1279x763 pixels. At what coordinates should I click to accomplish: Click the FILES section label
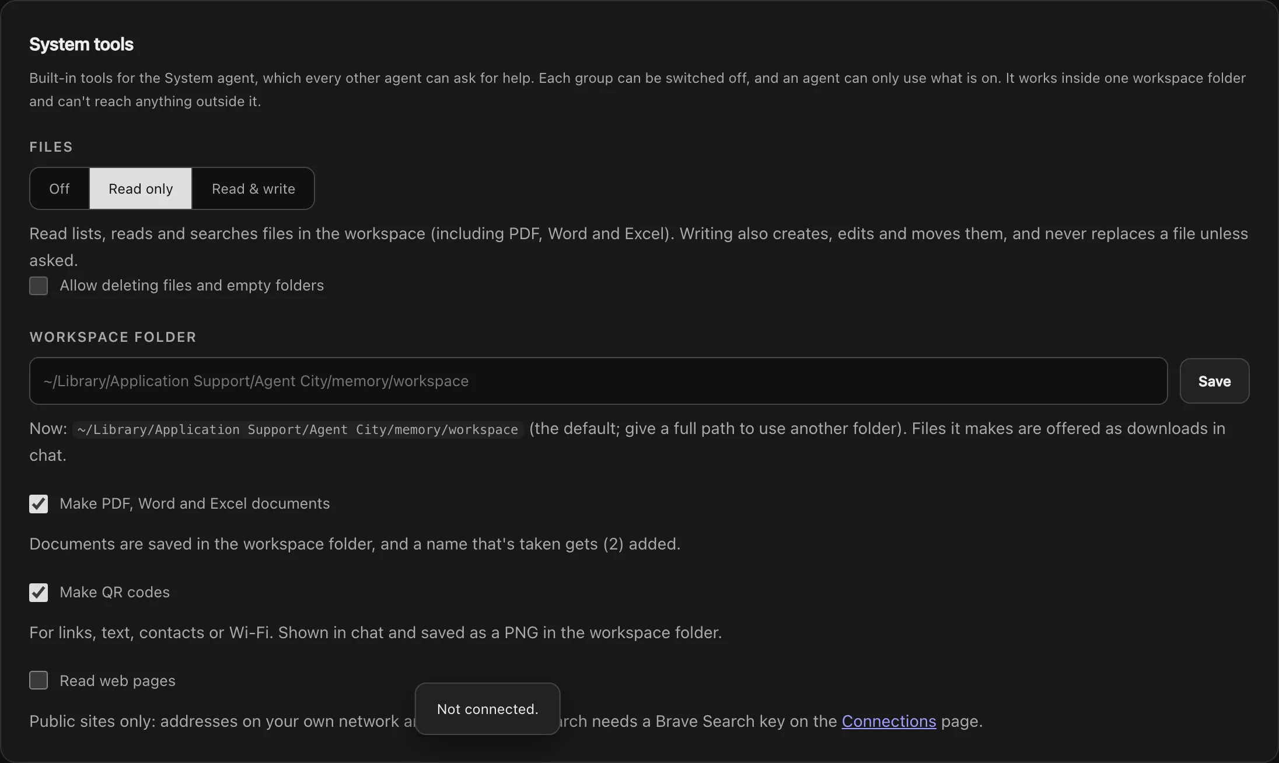(51, 147)
